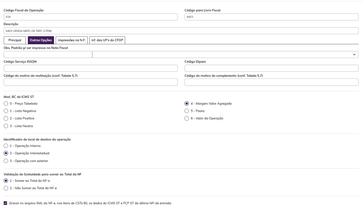Select 1 - Operação Interna radio button

coord(6,146)
